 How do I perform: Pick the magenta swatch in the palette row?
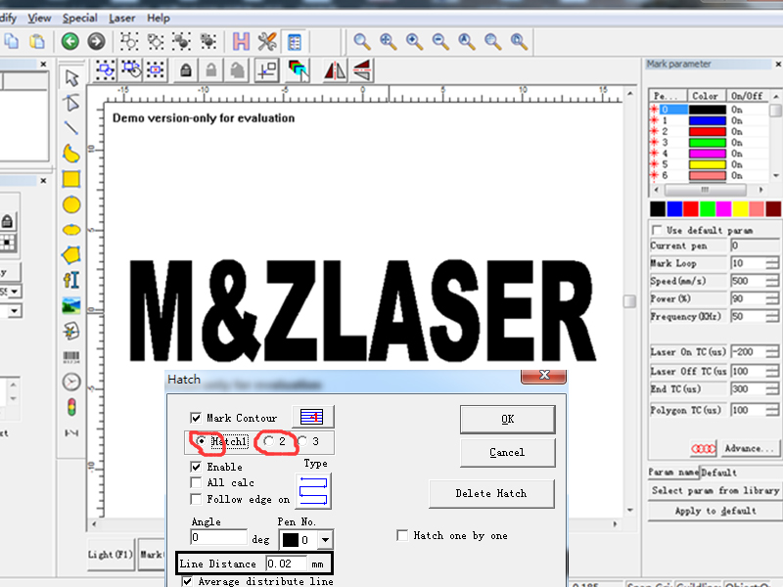(x=723, y=208)
